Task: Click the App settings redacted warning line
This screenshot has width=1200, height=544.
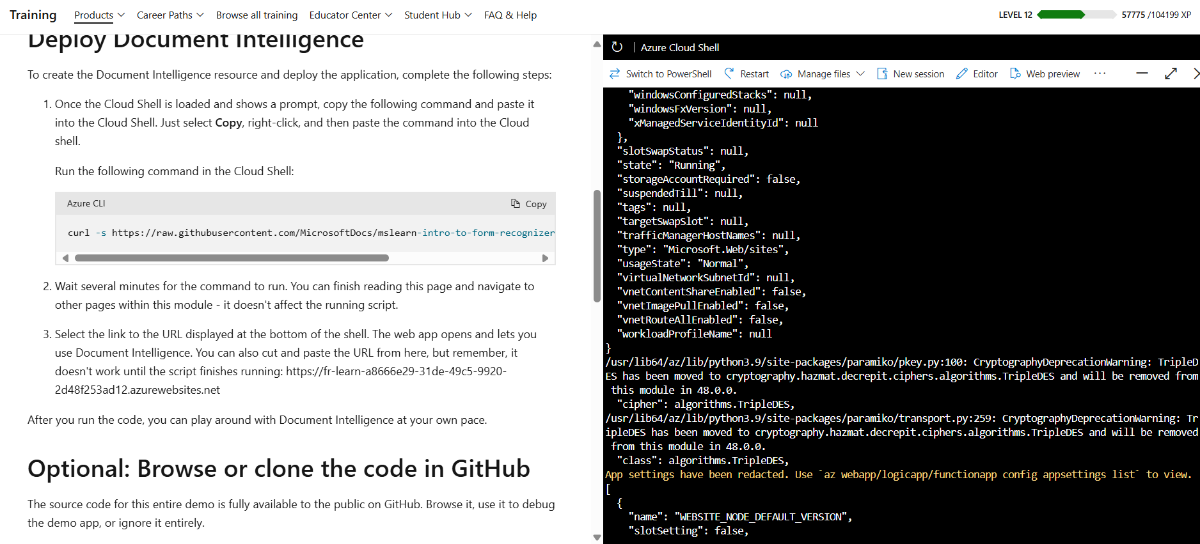Action: click(898, 474)
